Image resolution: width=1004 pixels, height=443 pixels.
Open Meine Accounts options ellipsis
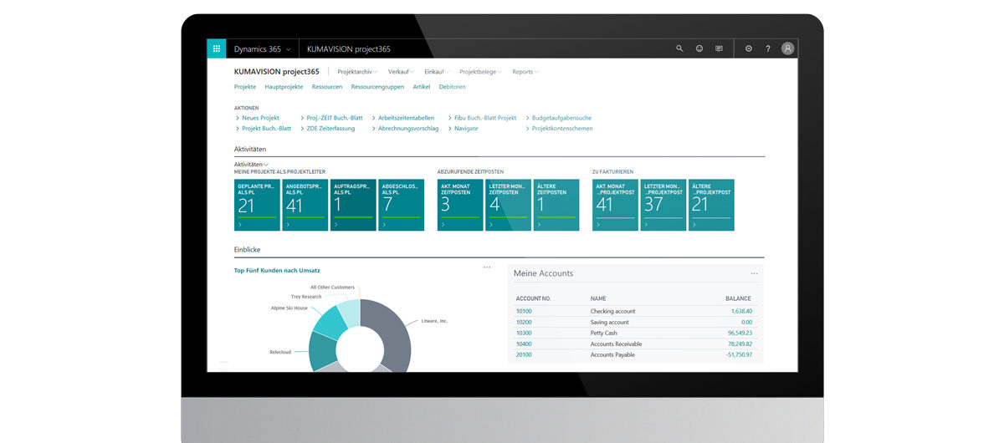click(x=754, y=273)
